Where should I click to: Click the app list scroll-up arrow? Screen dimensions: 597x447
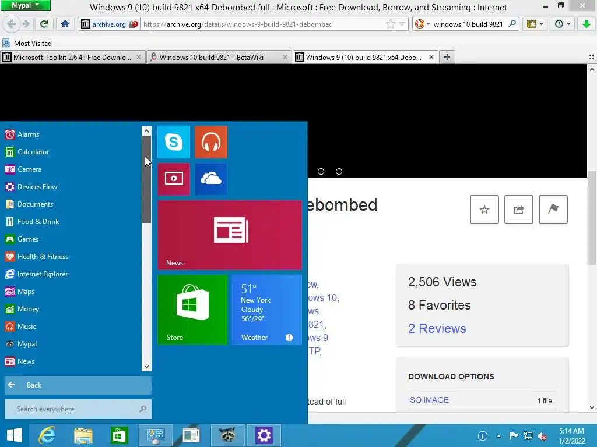tap(146, 131)
